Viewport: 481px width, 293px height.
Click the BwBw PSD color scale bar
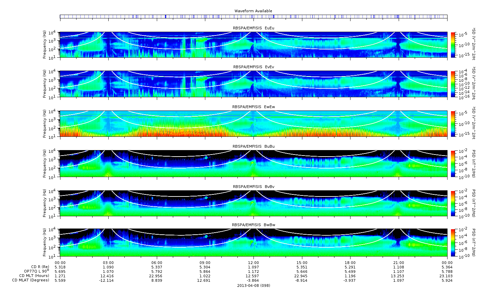coord(453,243)
